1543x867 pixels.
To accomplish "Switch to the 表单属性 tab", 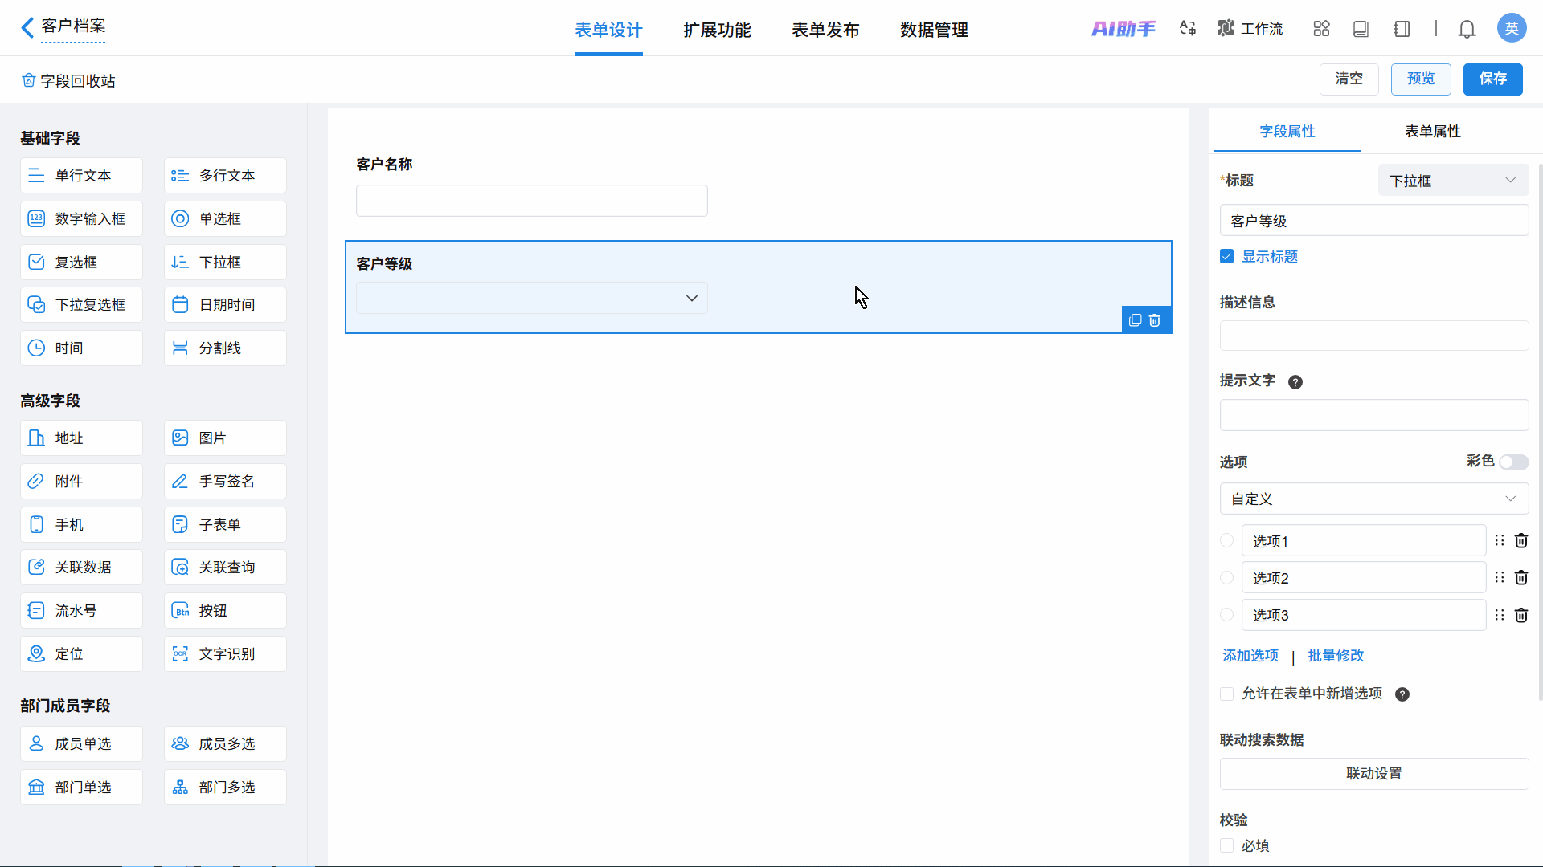I will 1432,132.
